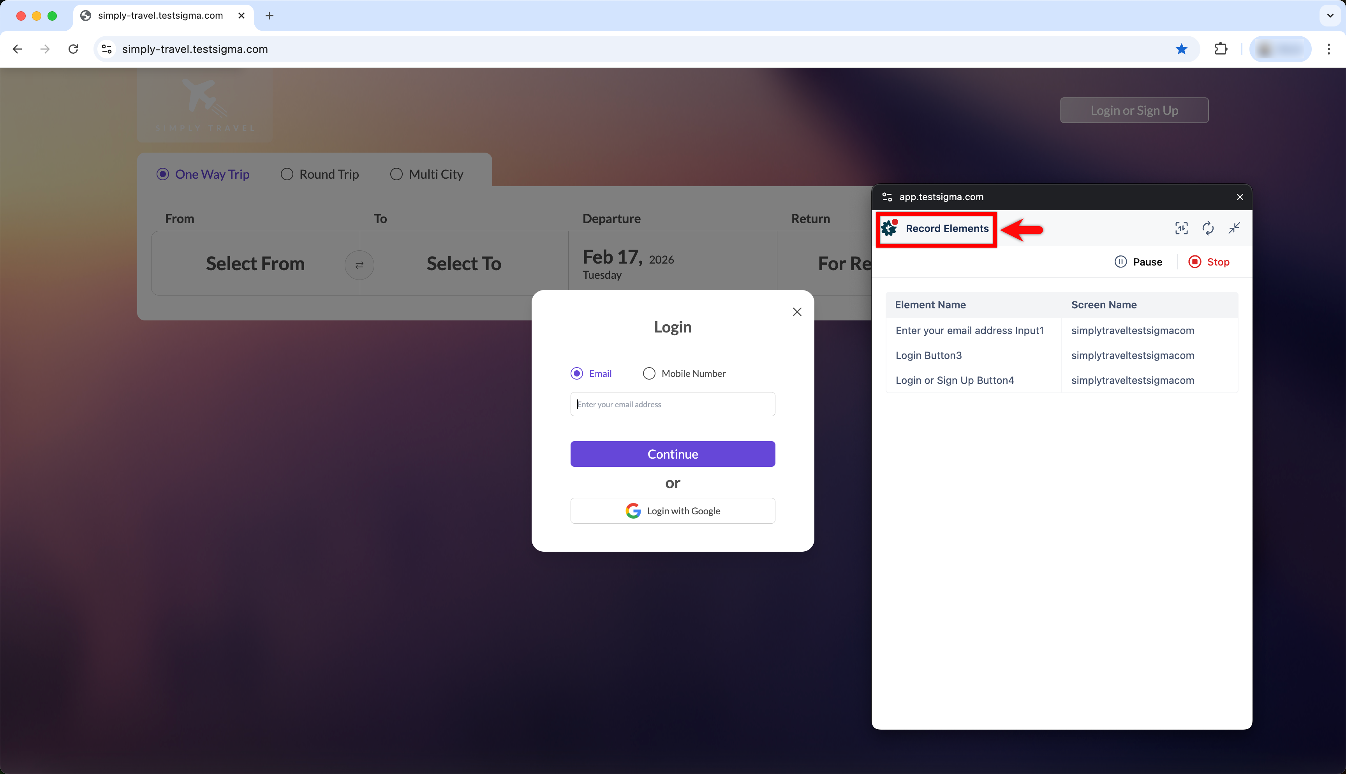Click Login with Google button

pos(673,511)
